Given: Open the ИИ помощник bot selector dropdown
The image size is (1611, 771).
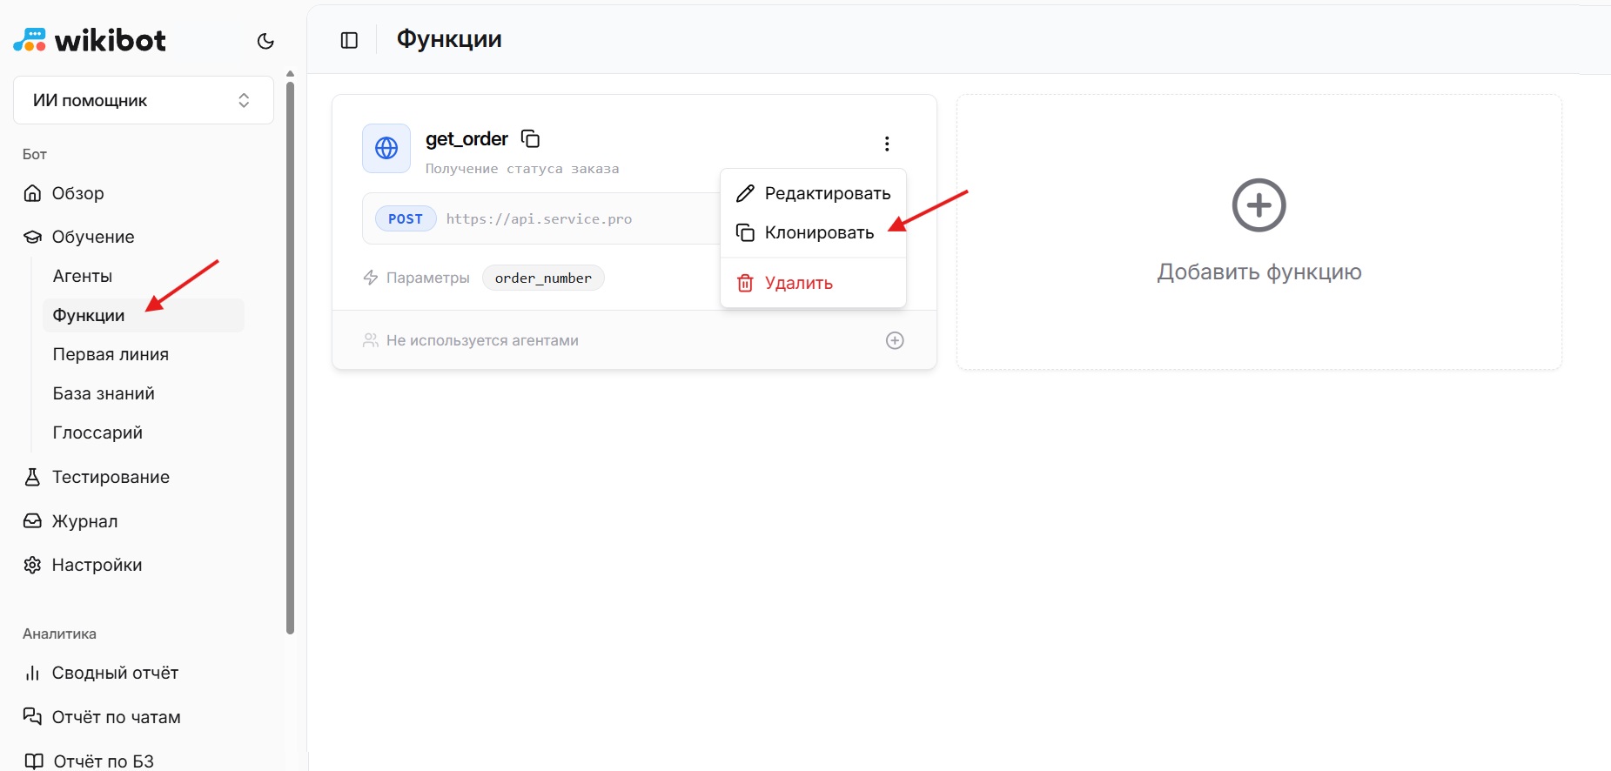Looking at the screenshot, I should pyautogui.click(x=144, y=100).
